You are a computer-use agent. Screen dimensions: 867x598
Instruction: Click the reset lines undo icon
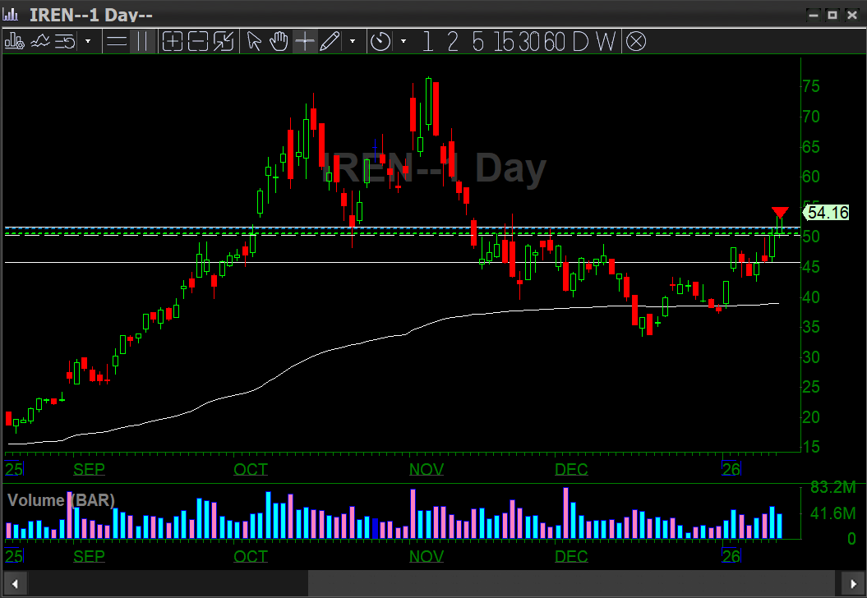tap(65, 41)
